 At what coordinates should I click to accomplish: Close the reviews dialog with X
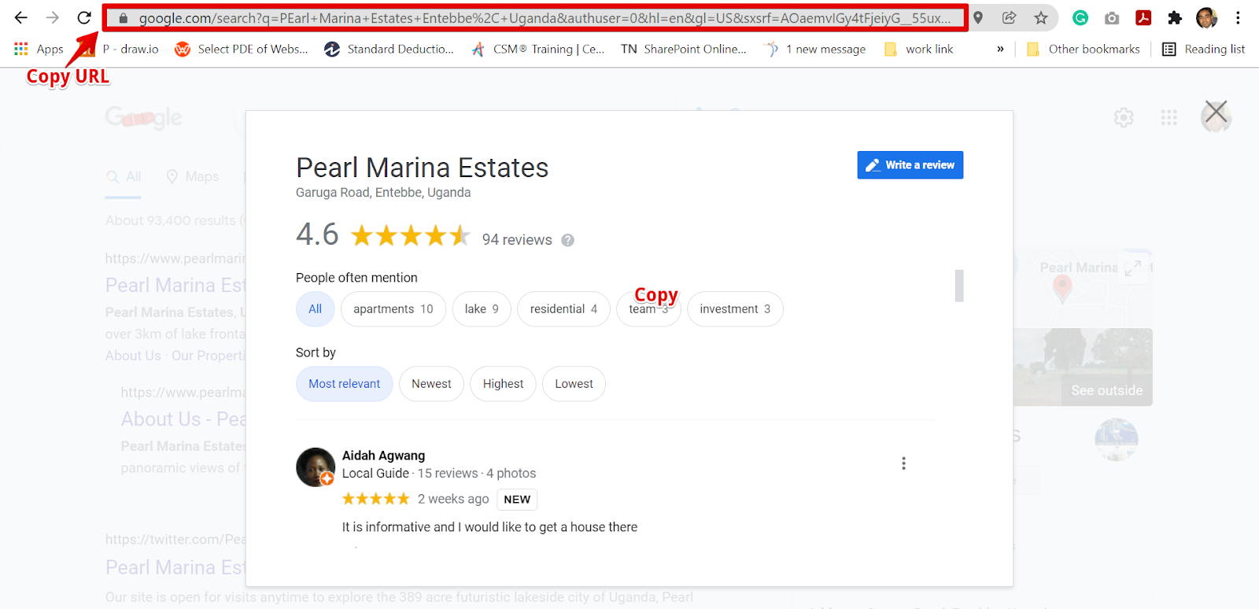point(1217,112)
